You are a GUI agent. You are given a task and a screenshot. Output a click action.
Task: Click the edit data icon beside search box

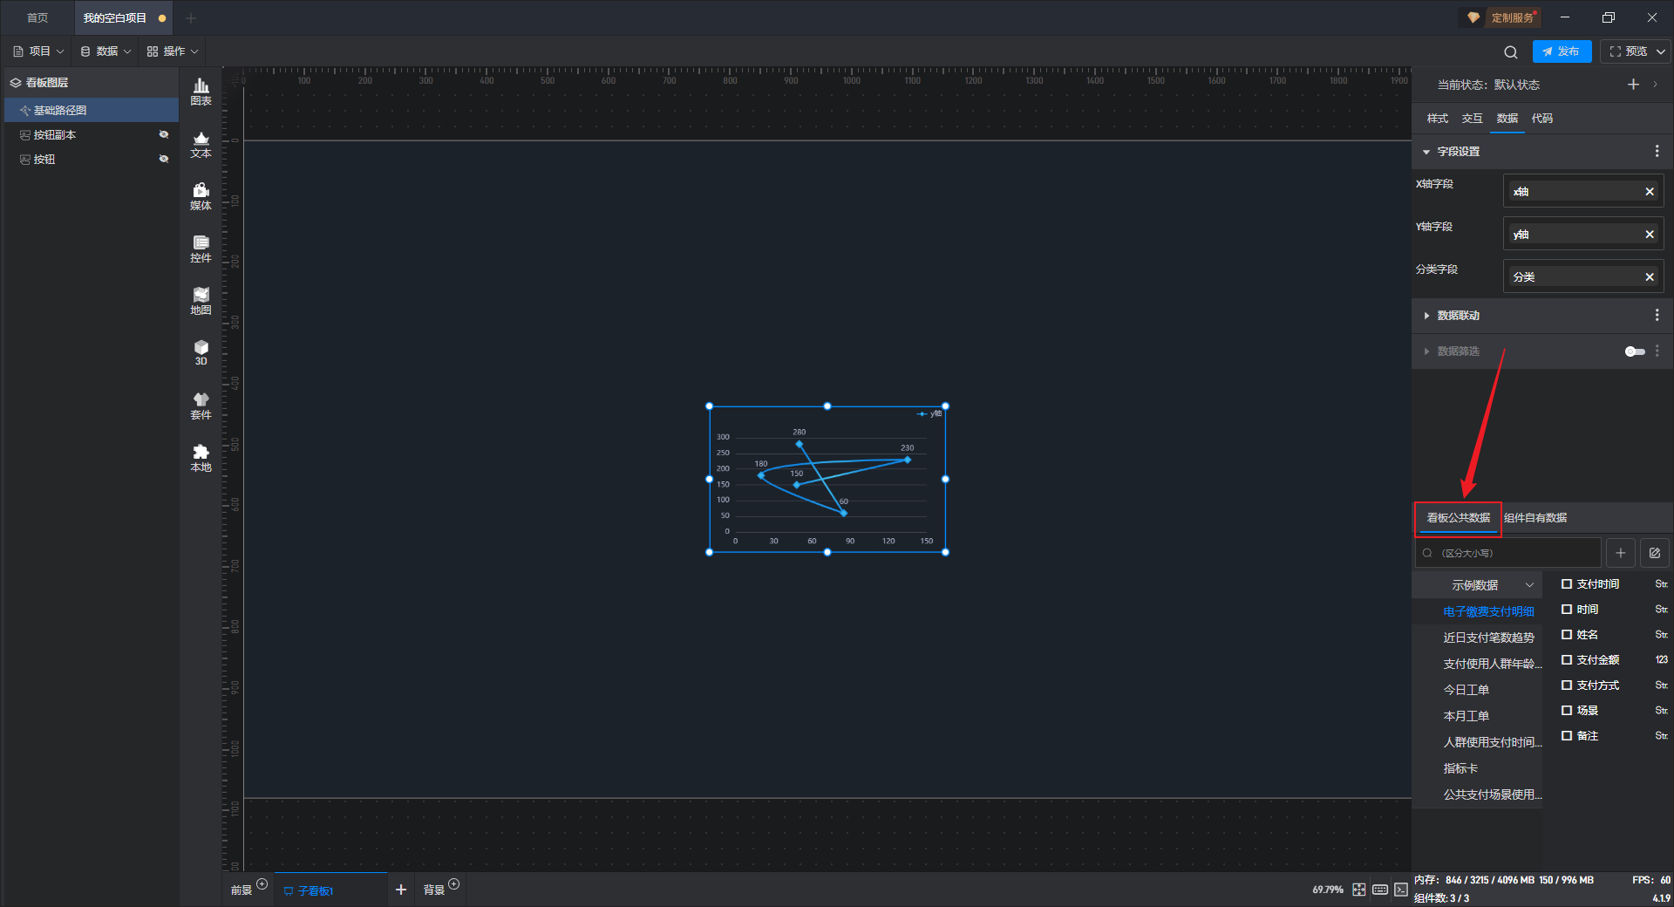pos(1654,553)
